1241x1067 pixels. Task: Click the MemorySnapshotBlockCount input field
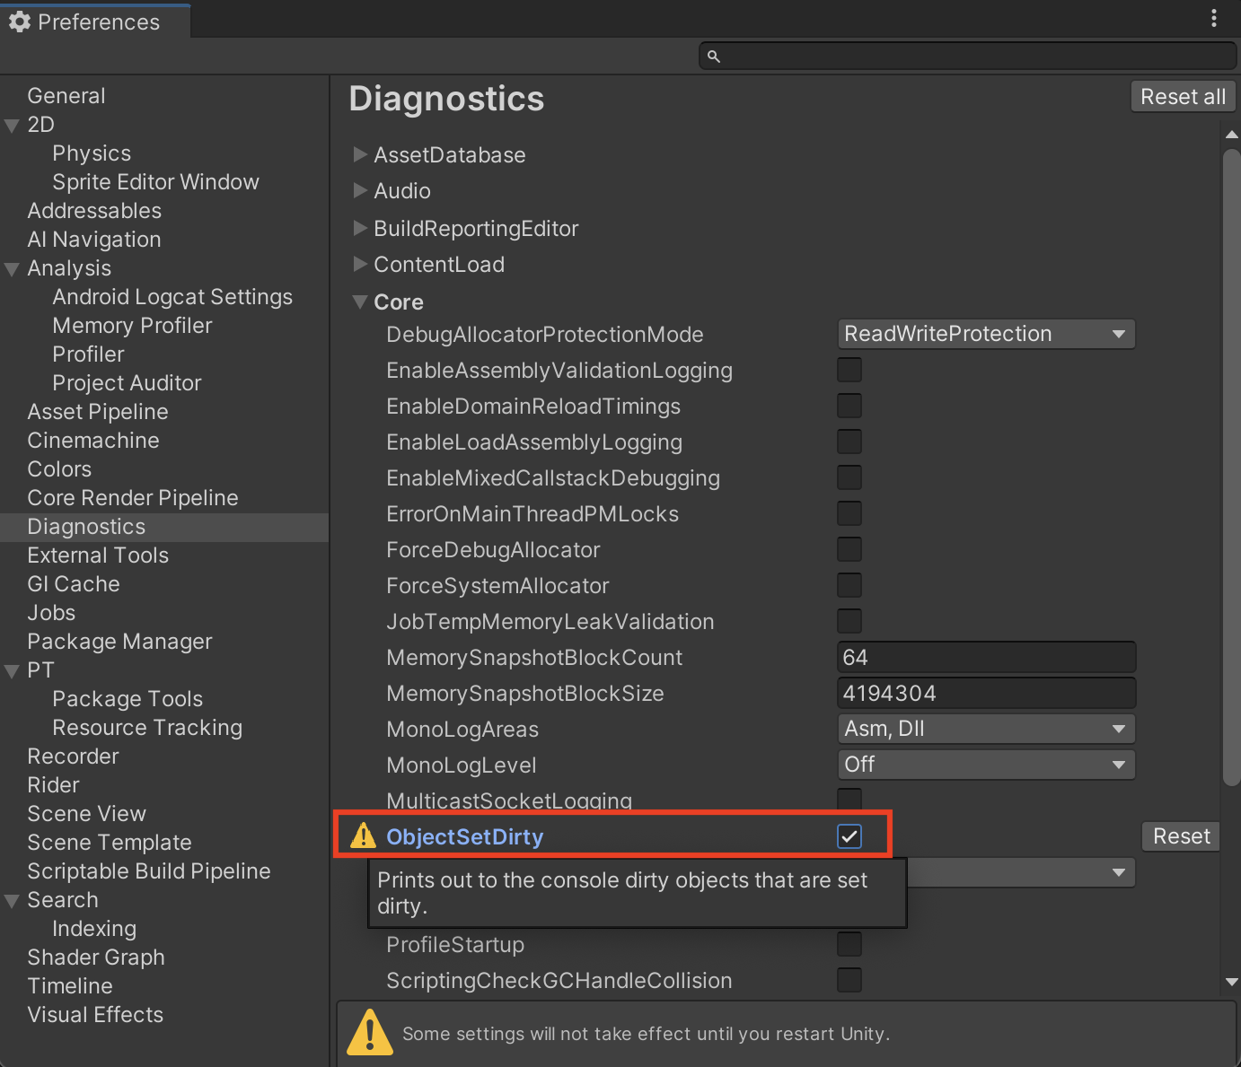985,657
